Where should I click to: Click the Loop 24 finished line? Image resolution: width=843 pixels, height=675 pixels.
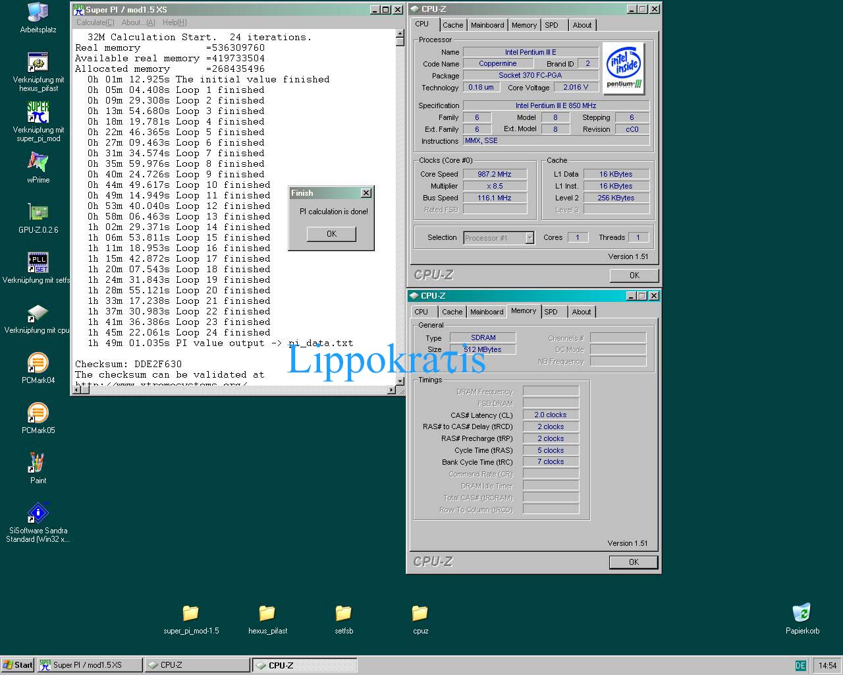point(179,332)
